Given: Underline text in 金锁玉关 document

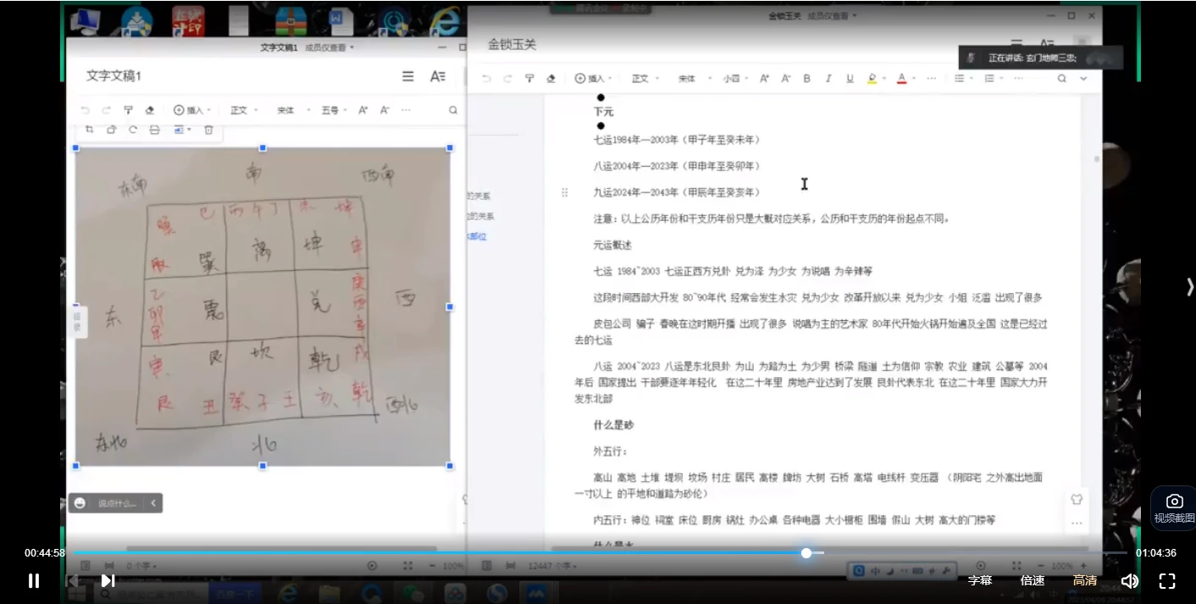Looking at the screenshot, I should click(850, 79).
